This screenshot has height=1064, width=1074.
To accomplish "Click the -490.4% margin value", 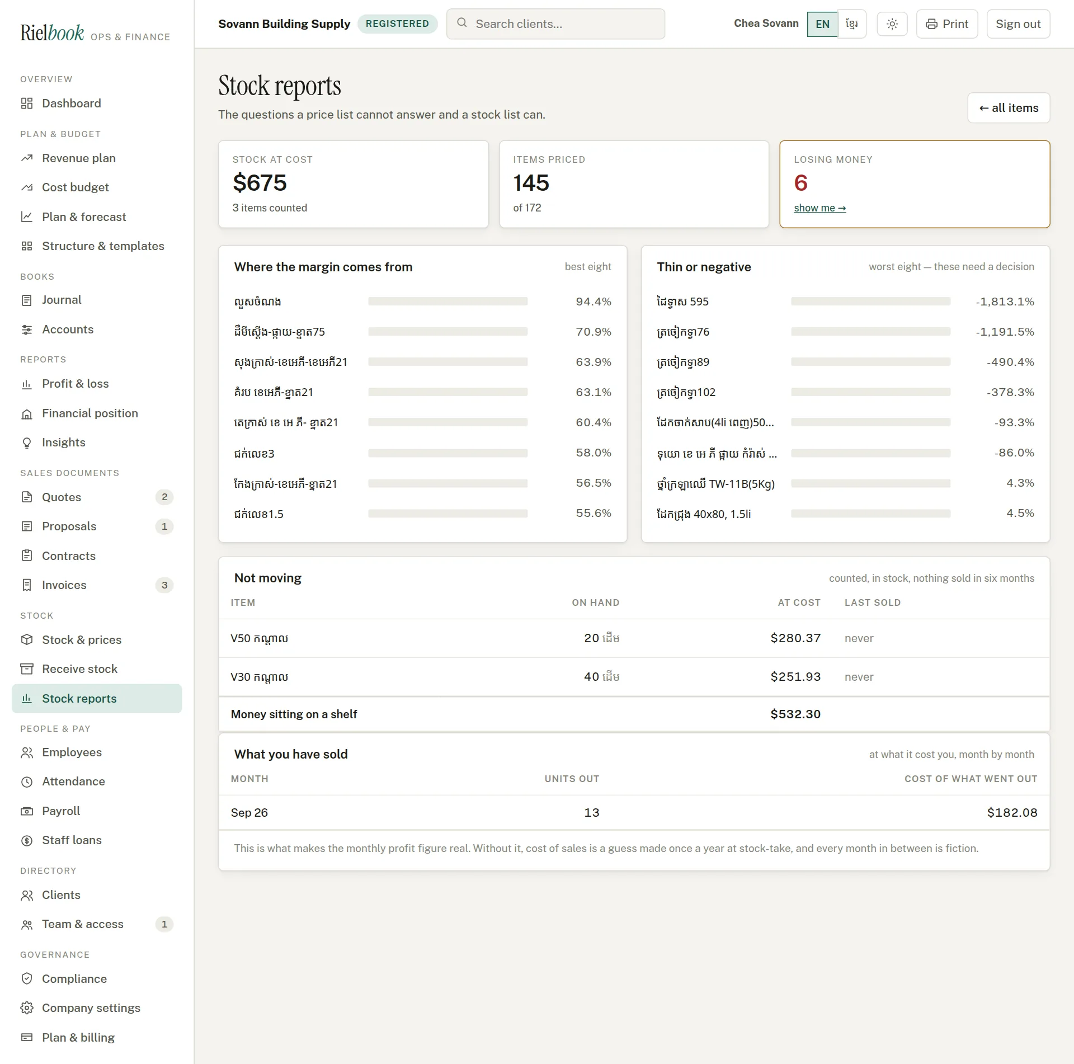I will pyautogui.click(x=1010, y=362).
